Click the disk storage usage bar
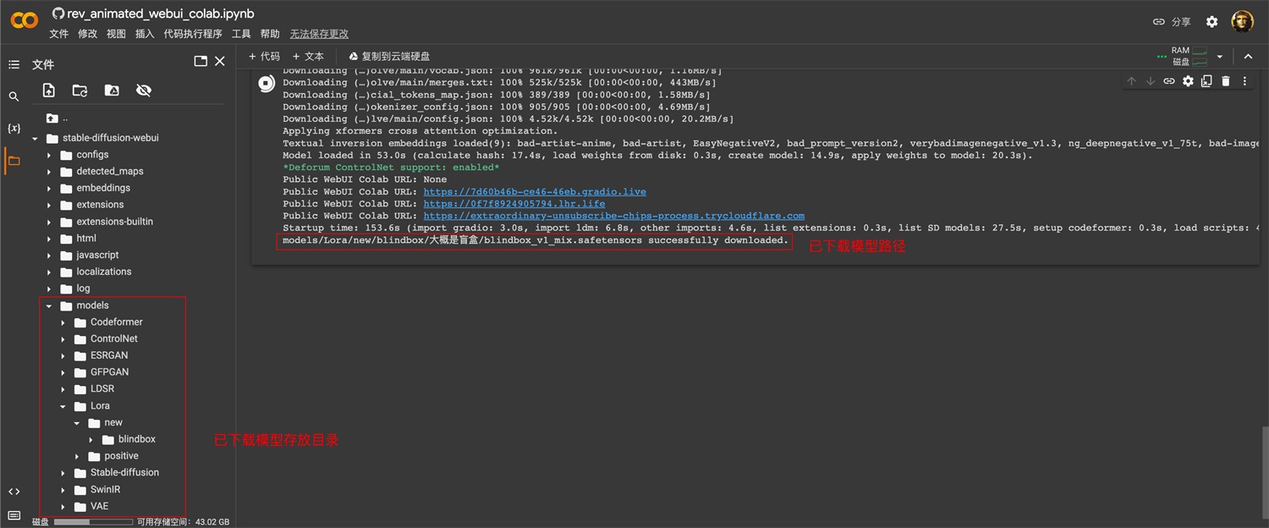 tap(93, 522)
